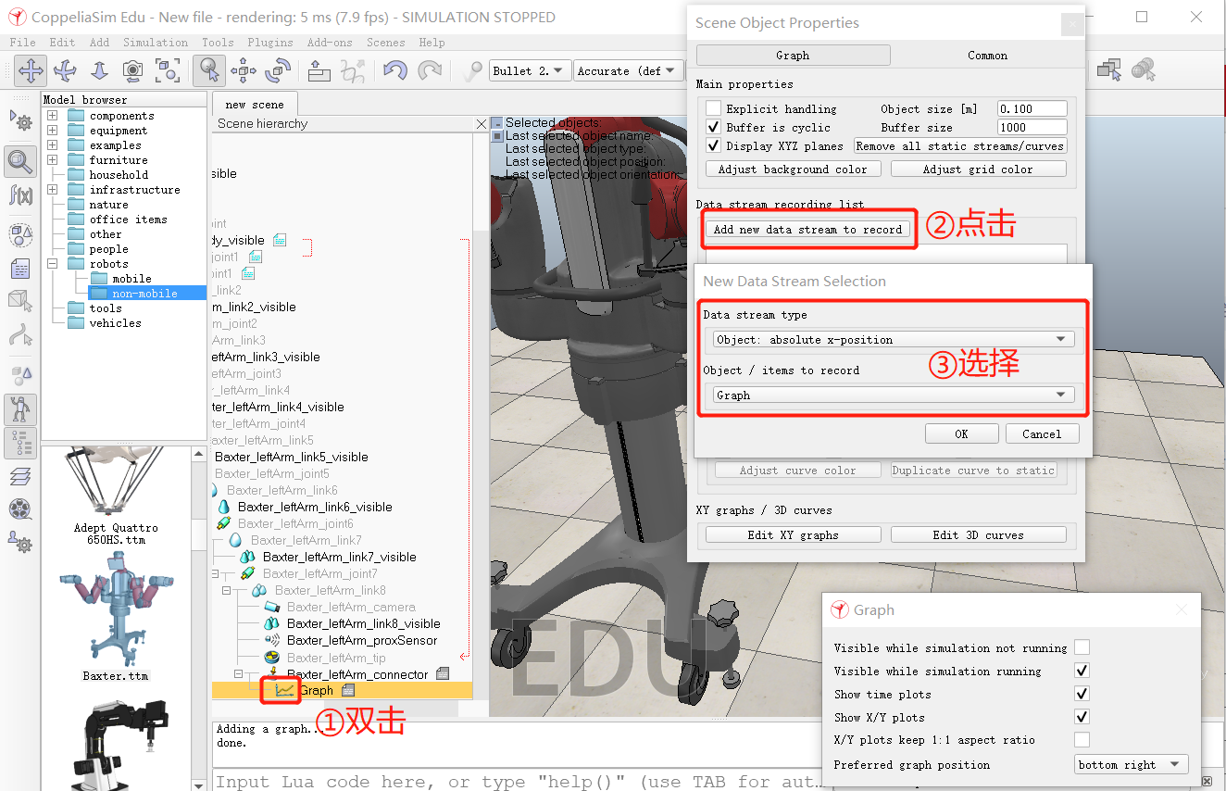
Task: Toggle the model browser
Action: 20,408
